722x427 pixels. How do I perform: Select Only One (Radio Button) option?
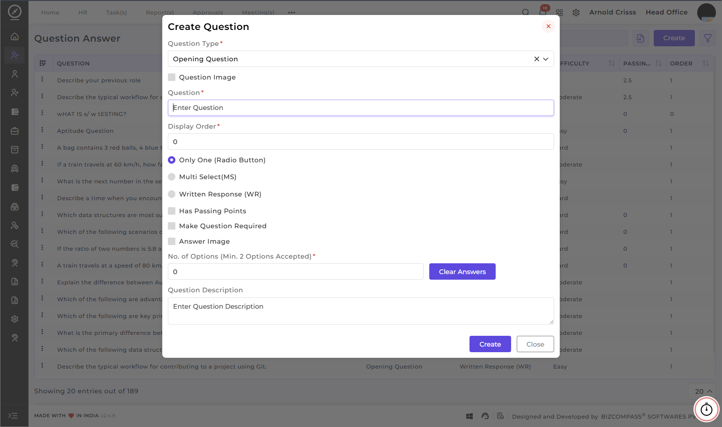[172, 160]
